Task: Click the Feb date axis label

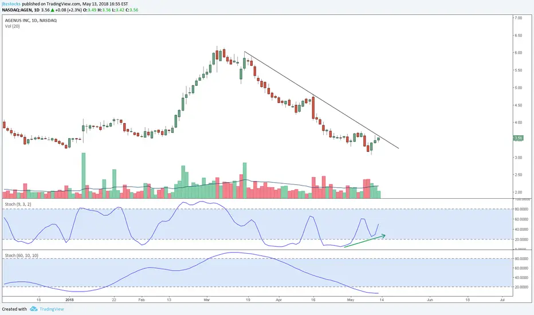Action: (142, 300)
